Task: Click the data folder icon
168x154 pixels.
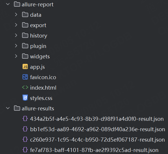Action: [25, 14]
